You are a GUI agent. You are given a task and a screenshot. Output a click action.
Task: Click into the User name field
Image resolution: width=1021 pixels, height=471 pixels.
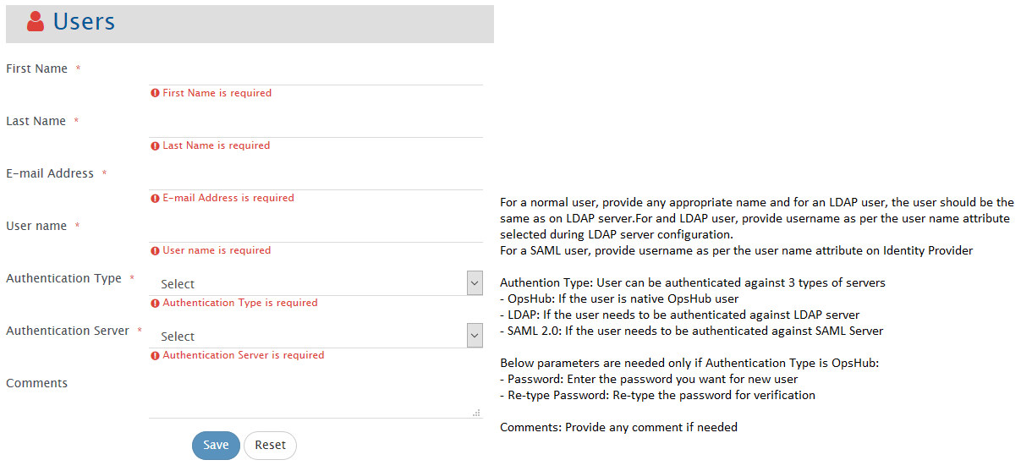(x=316, y=230)
